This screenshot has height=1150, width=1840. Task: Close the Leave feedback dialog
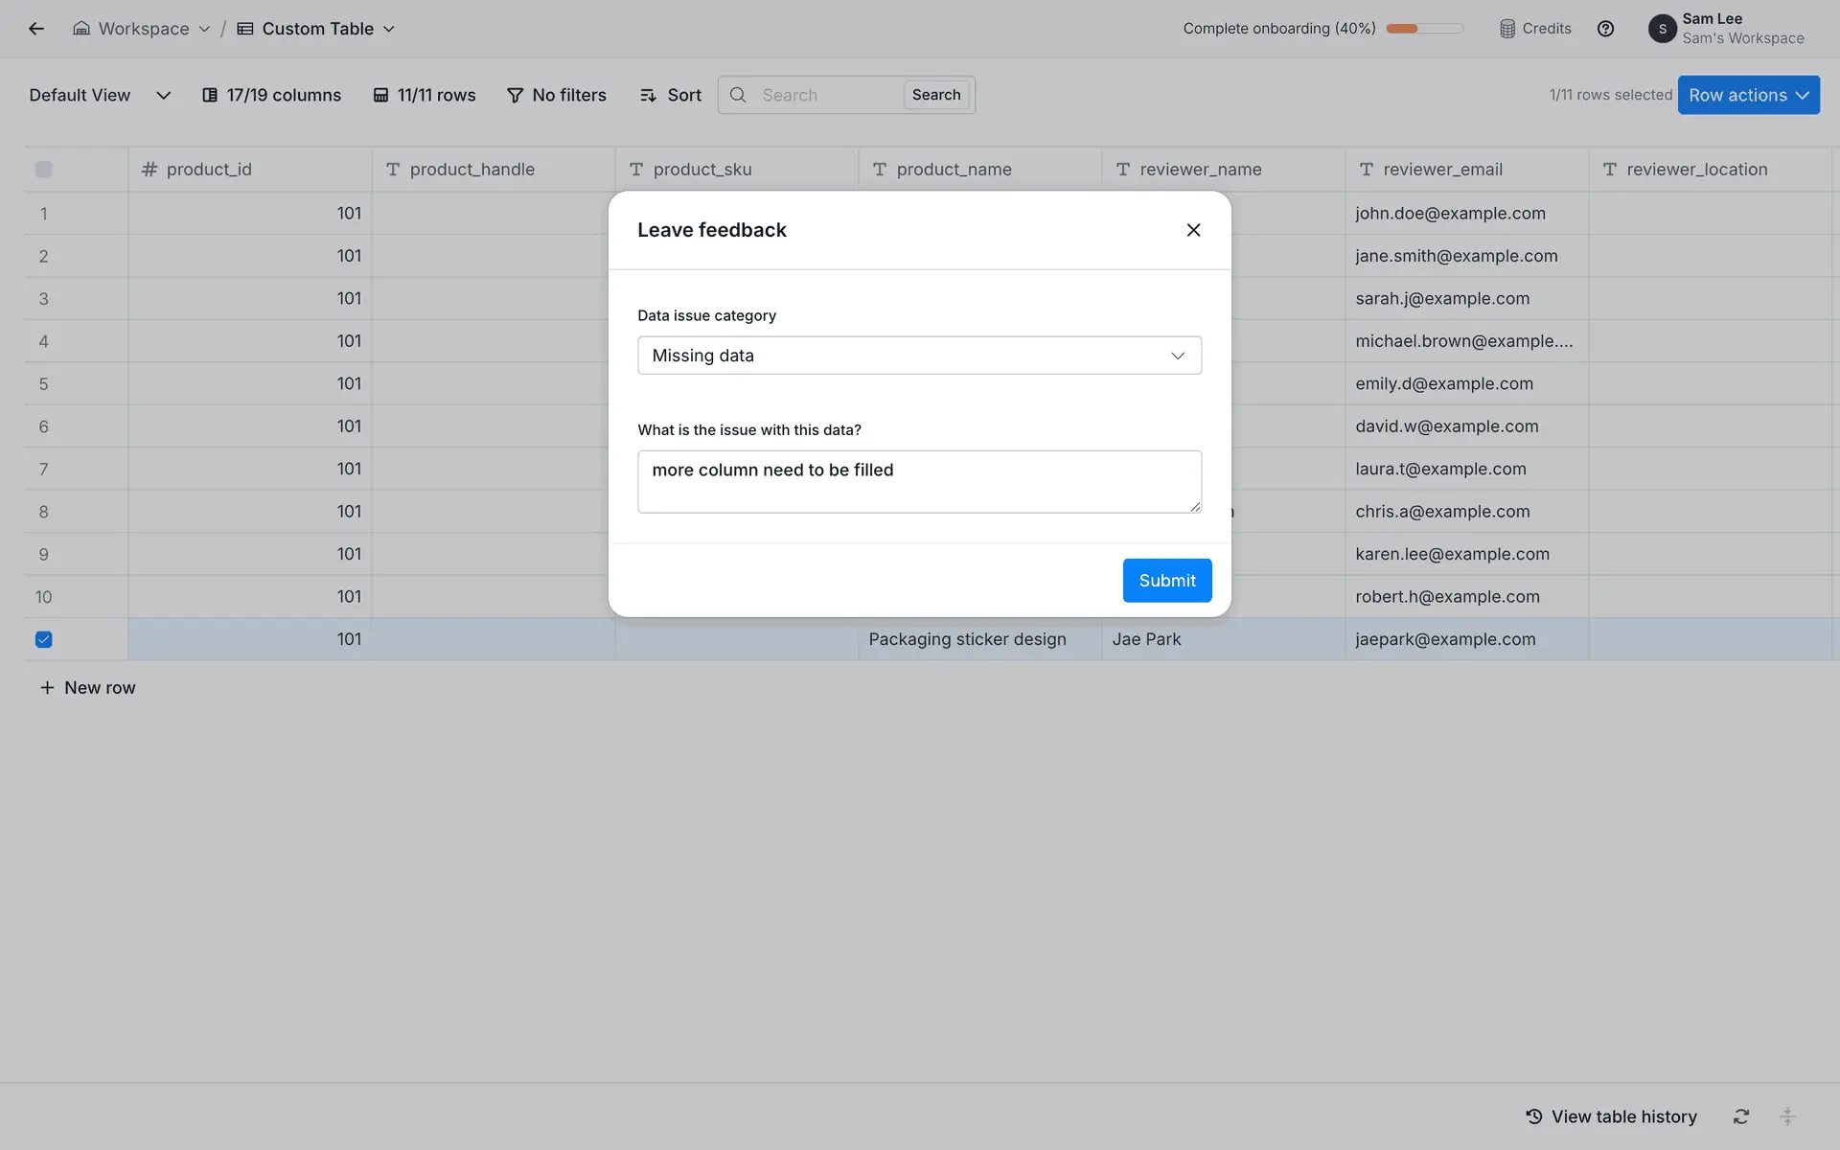click(x=1193, y=230)
